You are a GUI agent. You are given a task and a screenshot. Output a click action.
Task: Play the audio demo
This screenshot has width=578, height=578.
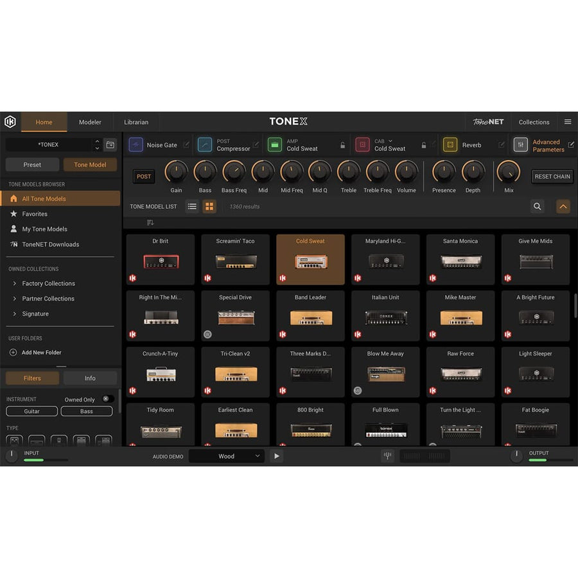(x=276, y=456)
